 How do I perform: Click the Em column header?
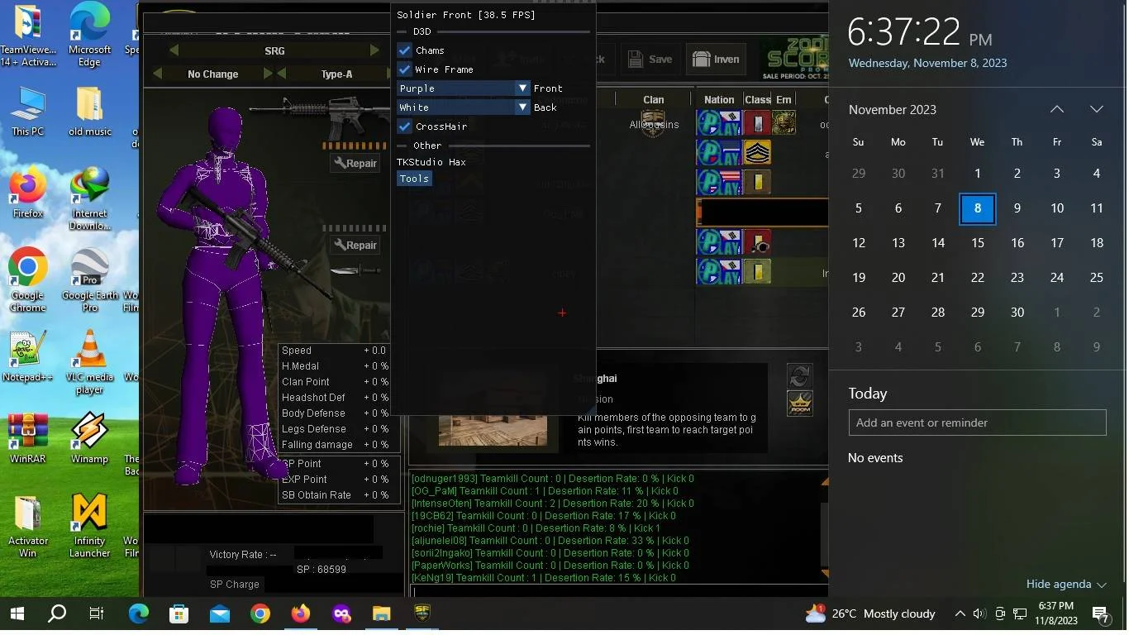pos(784,99)
